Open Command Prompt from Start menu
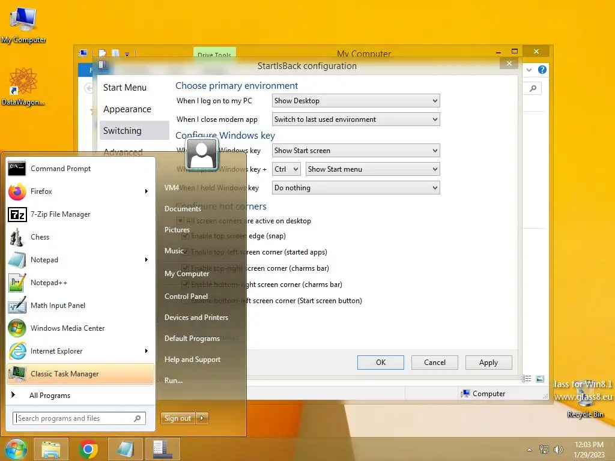This screenshot has width=615, height=461. tap(80, 169)
